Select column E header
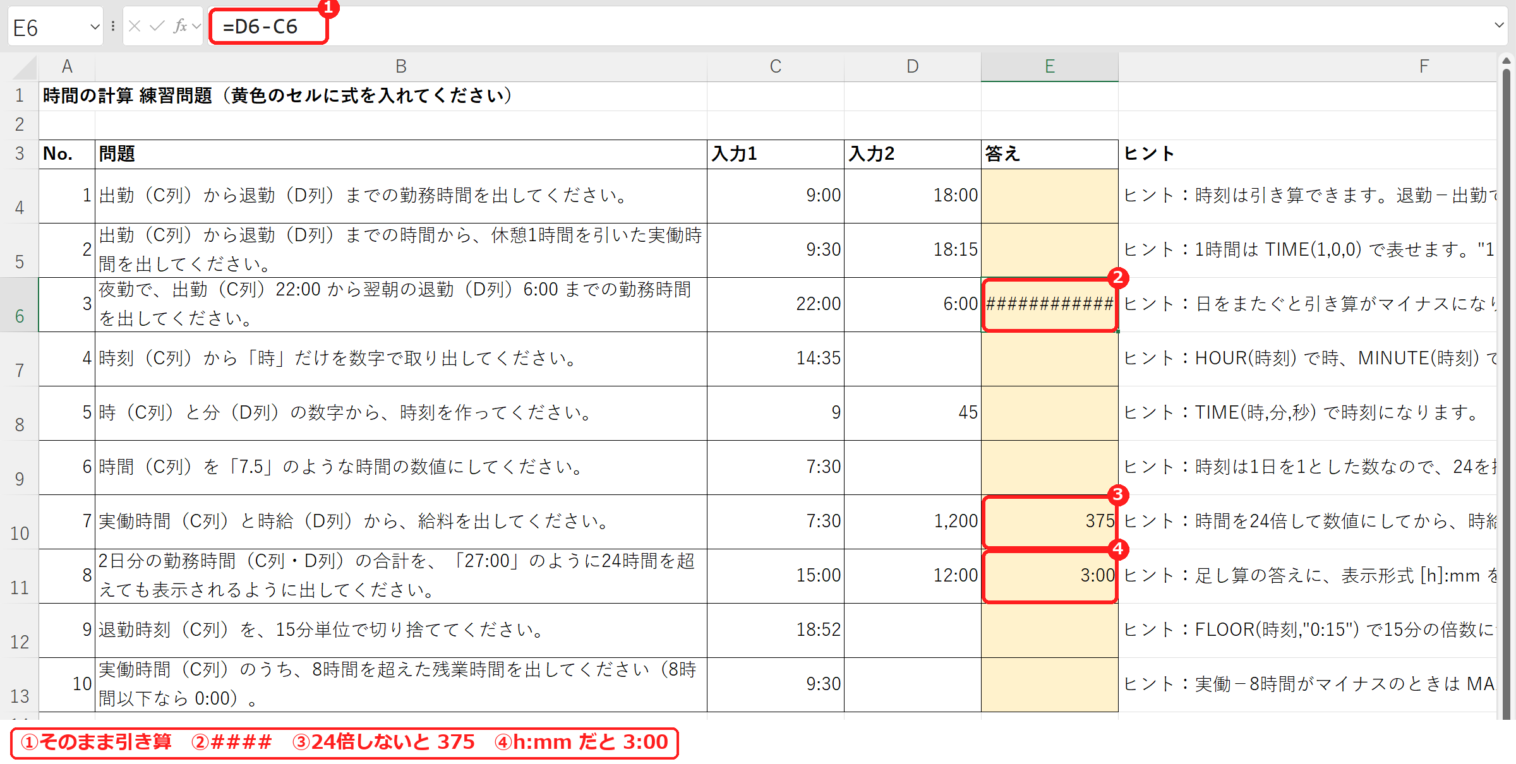1516x764 pixels. pos(1050,66)
